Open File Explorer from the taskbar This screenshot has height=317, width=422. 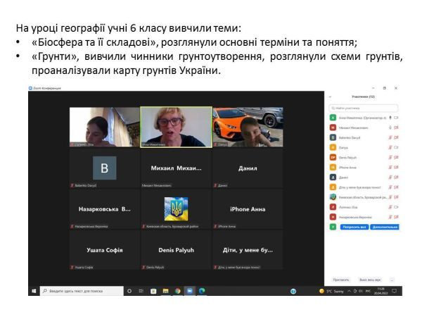pos(165,291)
